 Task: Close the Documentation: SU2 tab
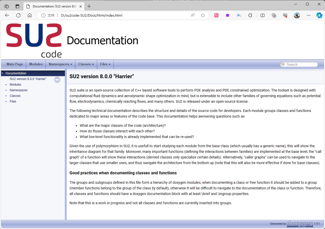click(x=81, y=6)
